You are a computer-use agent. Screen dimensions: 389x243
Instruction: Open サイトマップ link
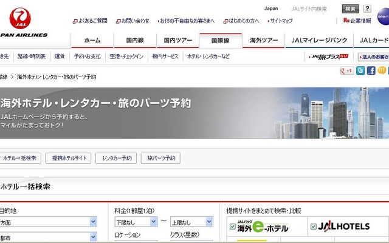(x=280, y=21)
